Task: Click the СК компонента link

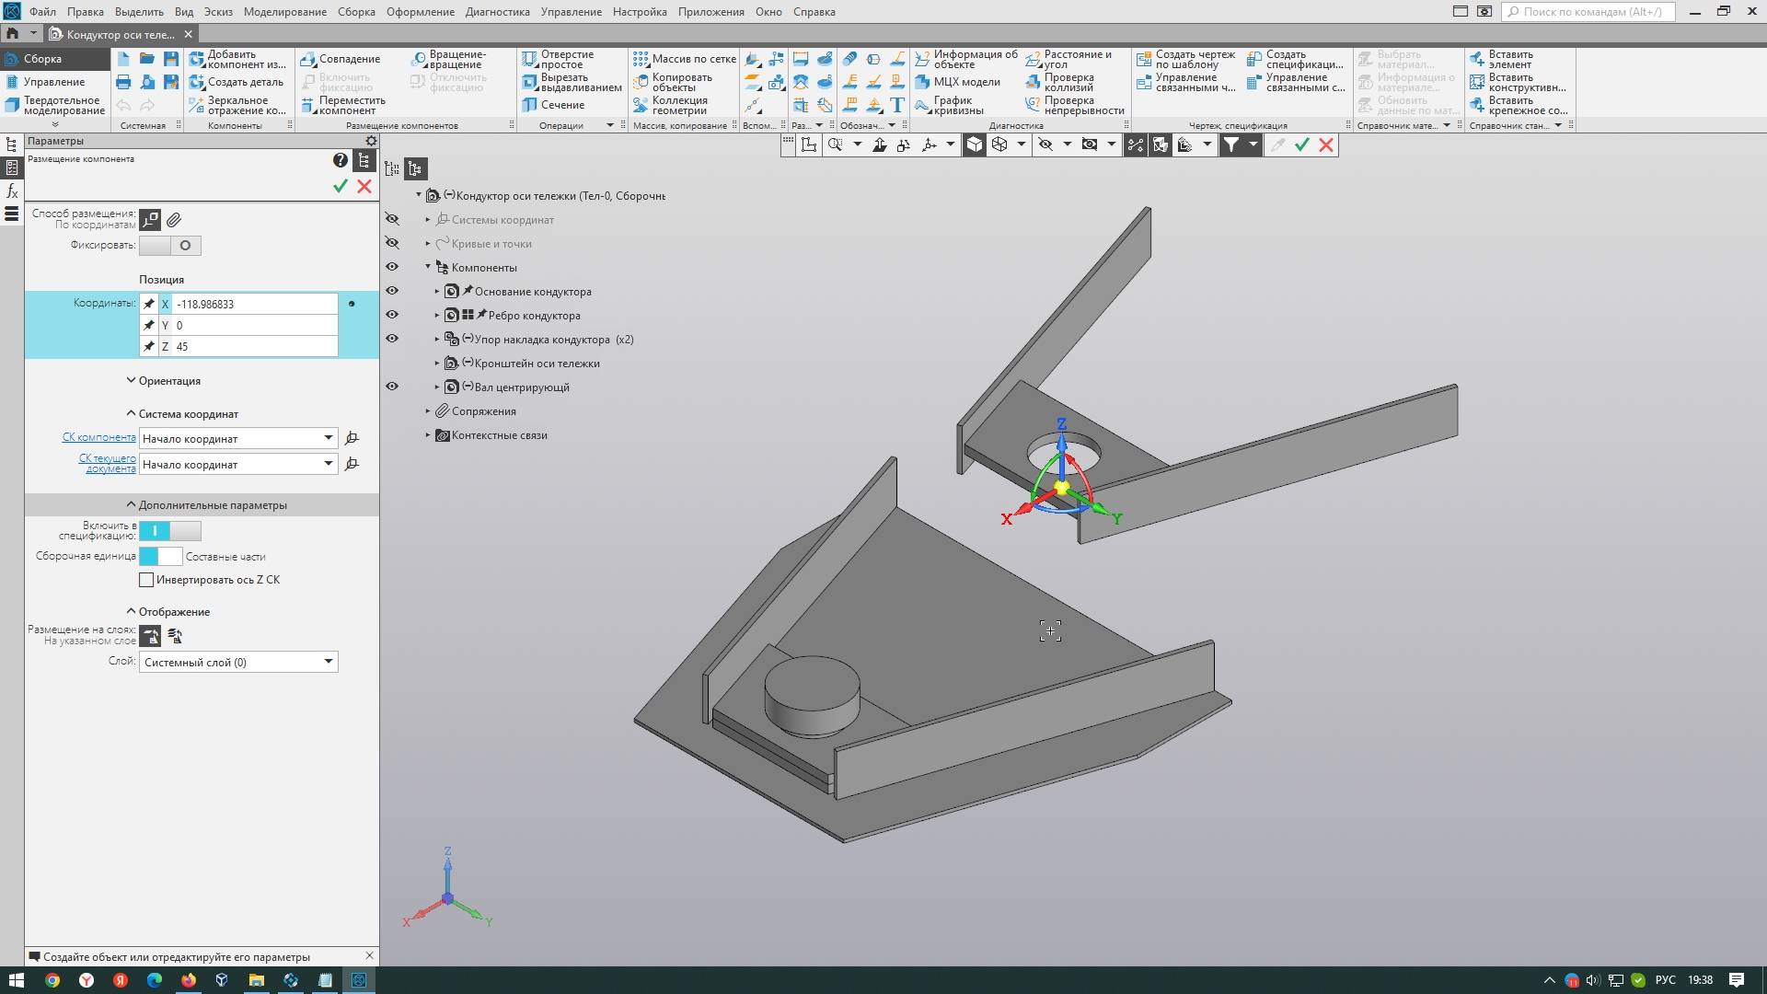Action: (x=98, y=437)
